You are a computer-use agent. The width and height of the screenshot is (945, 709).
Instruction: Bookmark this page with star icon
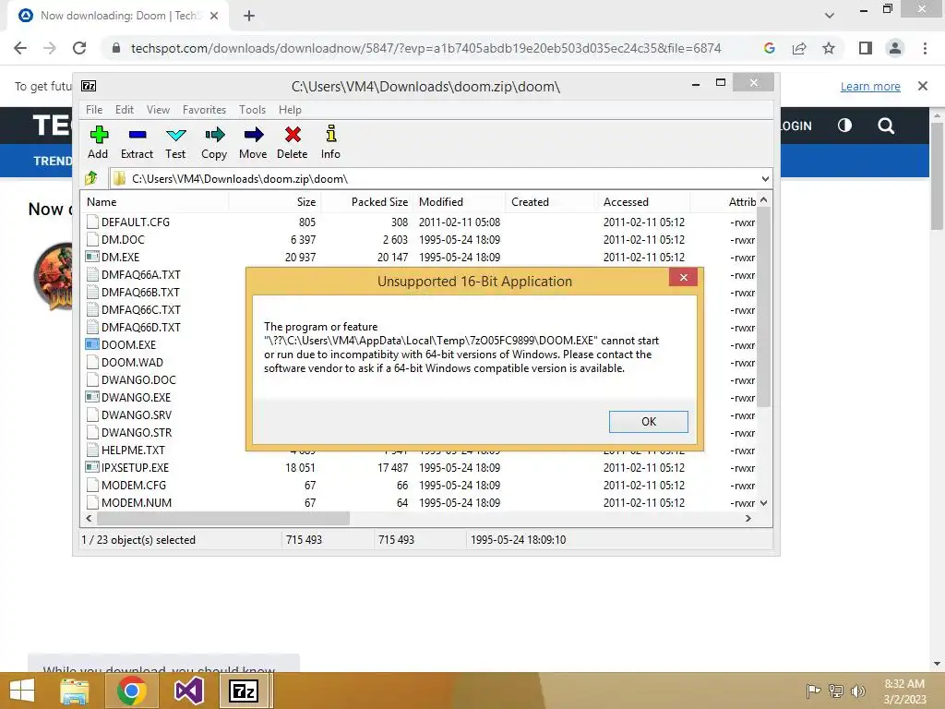tap(829, 48)
